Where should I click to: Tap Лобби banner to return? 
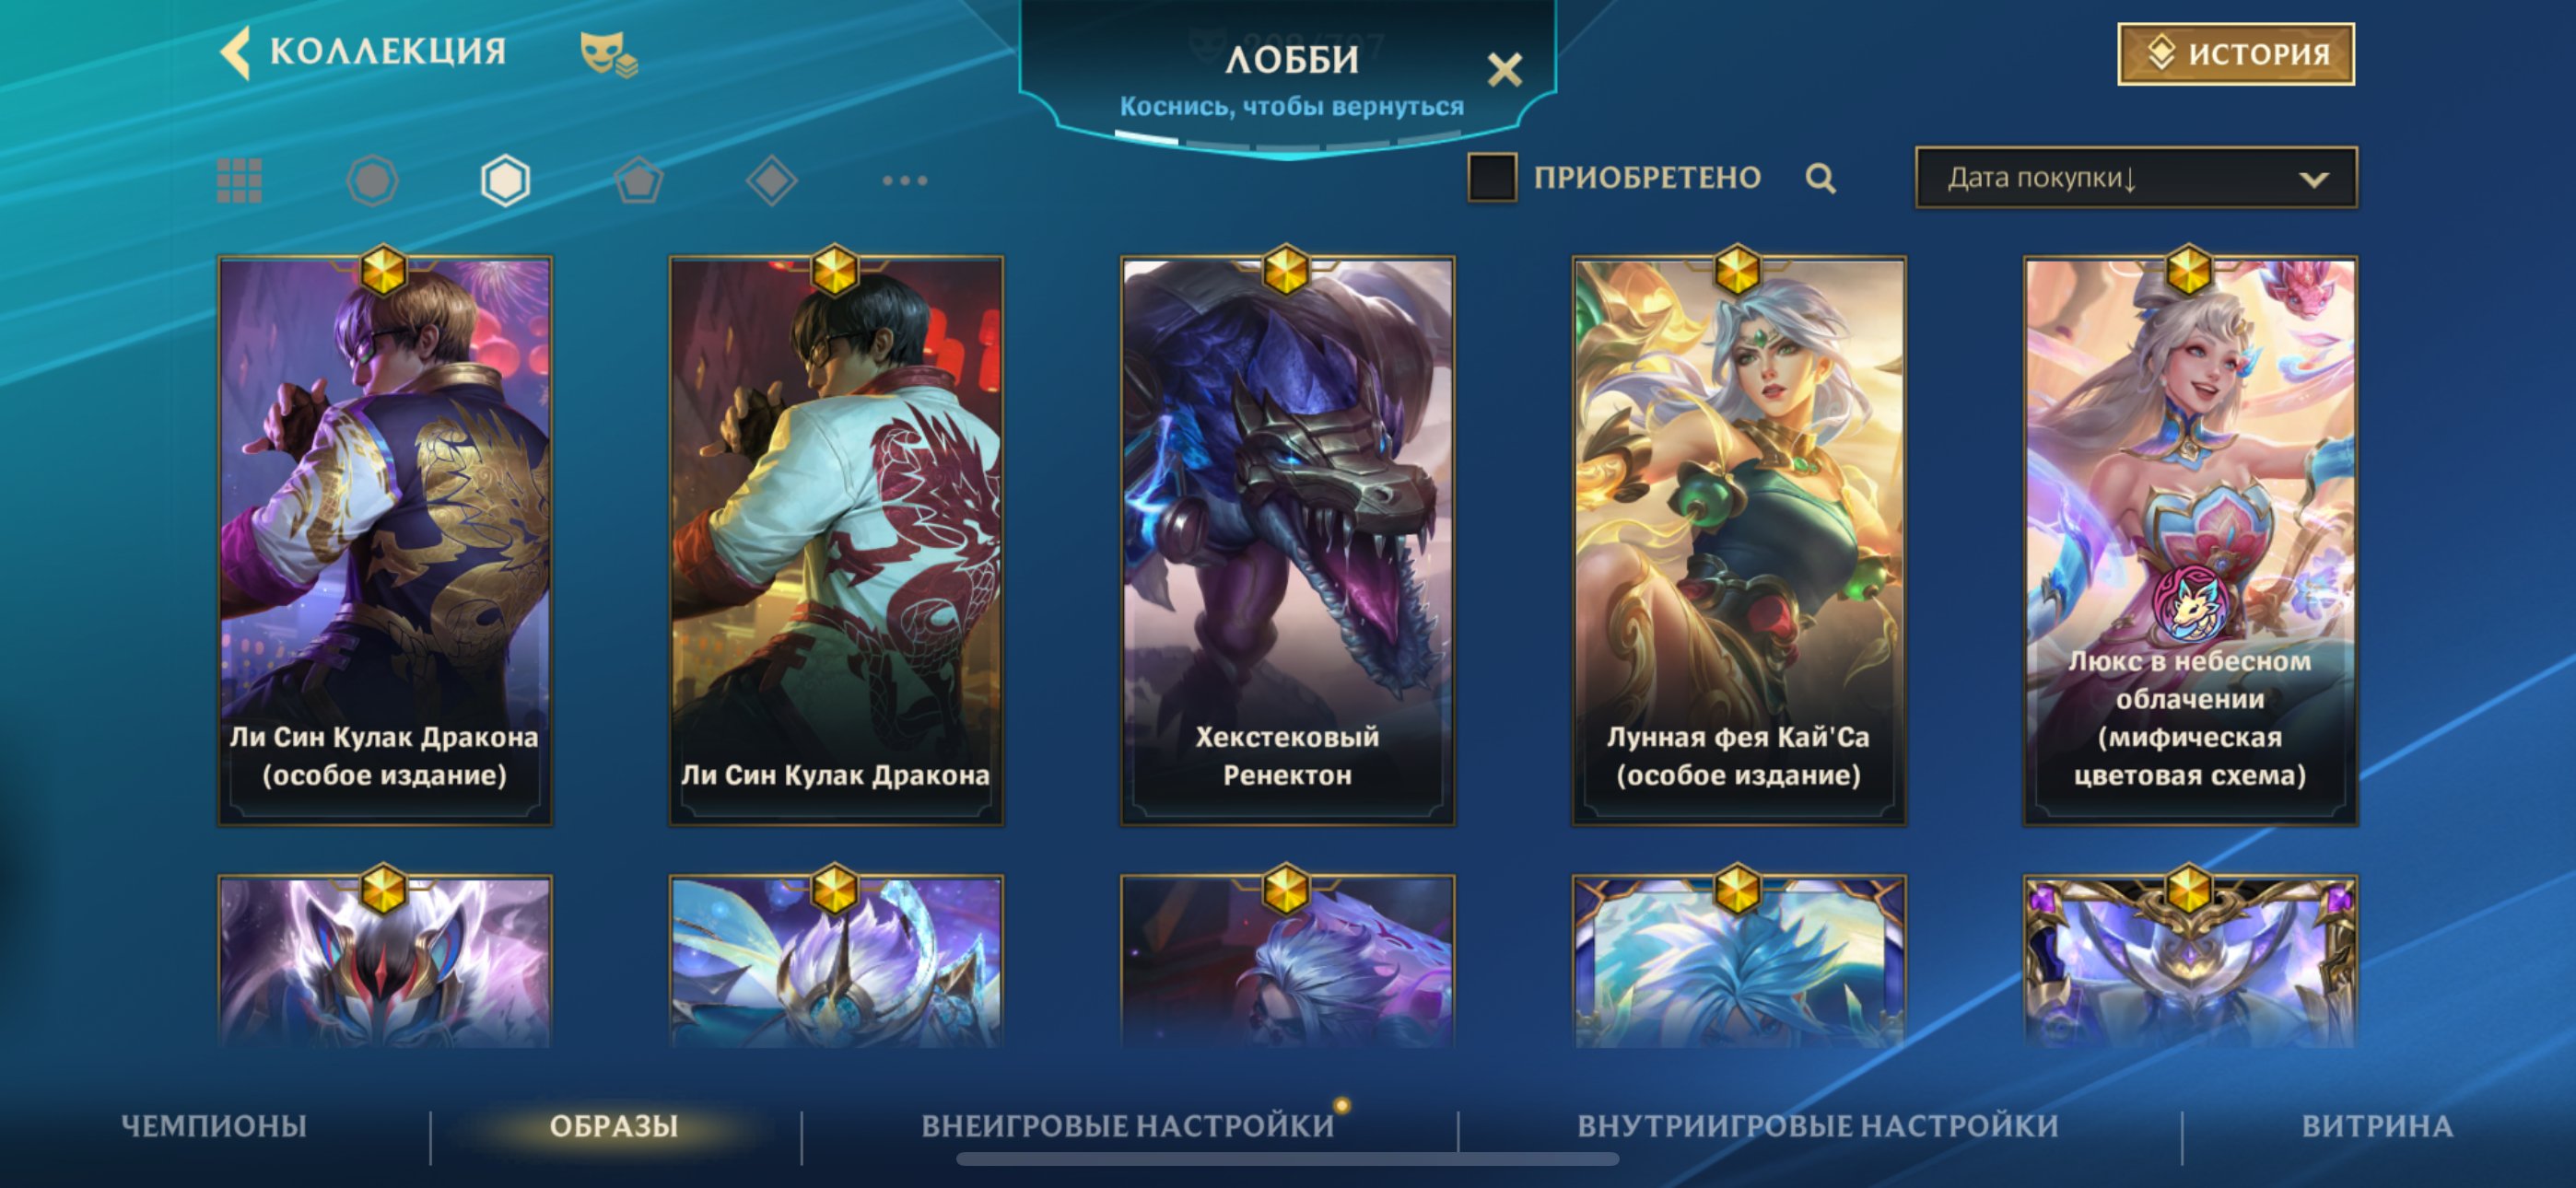click(x=1289, y=79)
